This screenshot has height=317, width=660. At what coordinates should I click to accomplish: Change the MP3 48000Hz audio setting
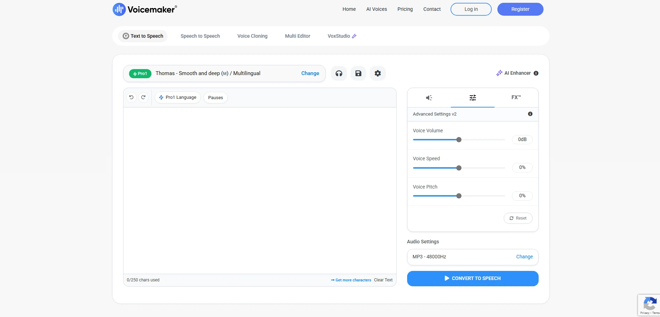point(524,257)
